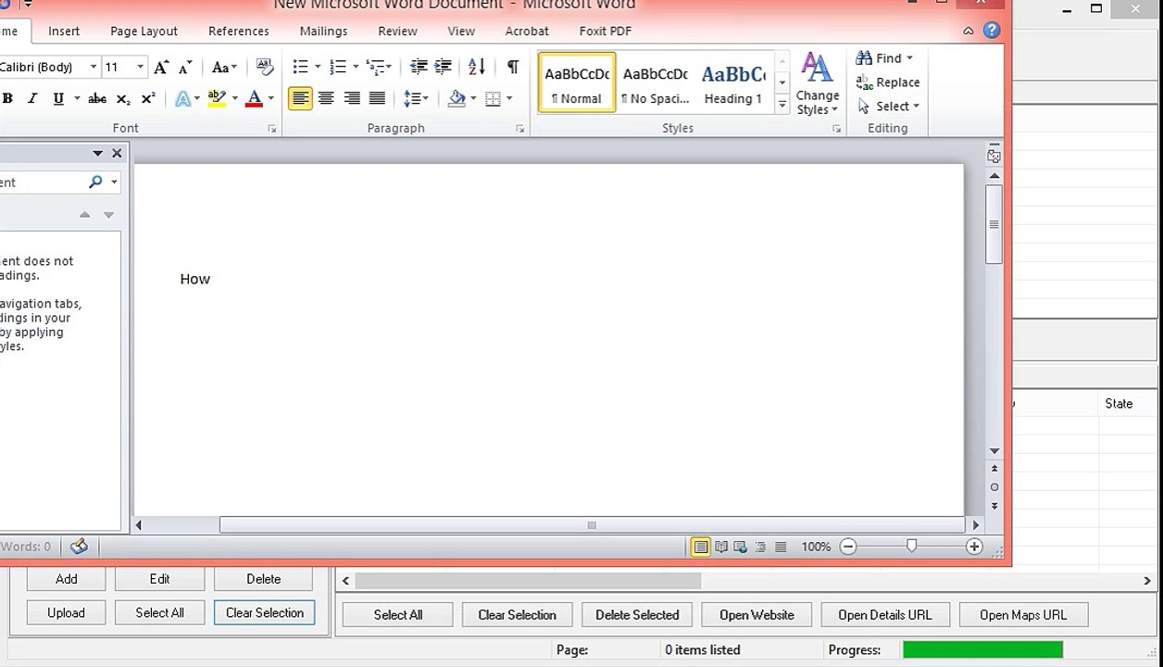
Task: Apply subscript formatting
Action: coord(123,98)
